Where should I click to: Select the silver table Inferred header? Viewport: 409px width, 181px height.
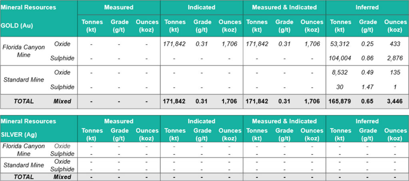click(367, 121)
